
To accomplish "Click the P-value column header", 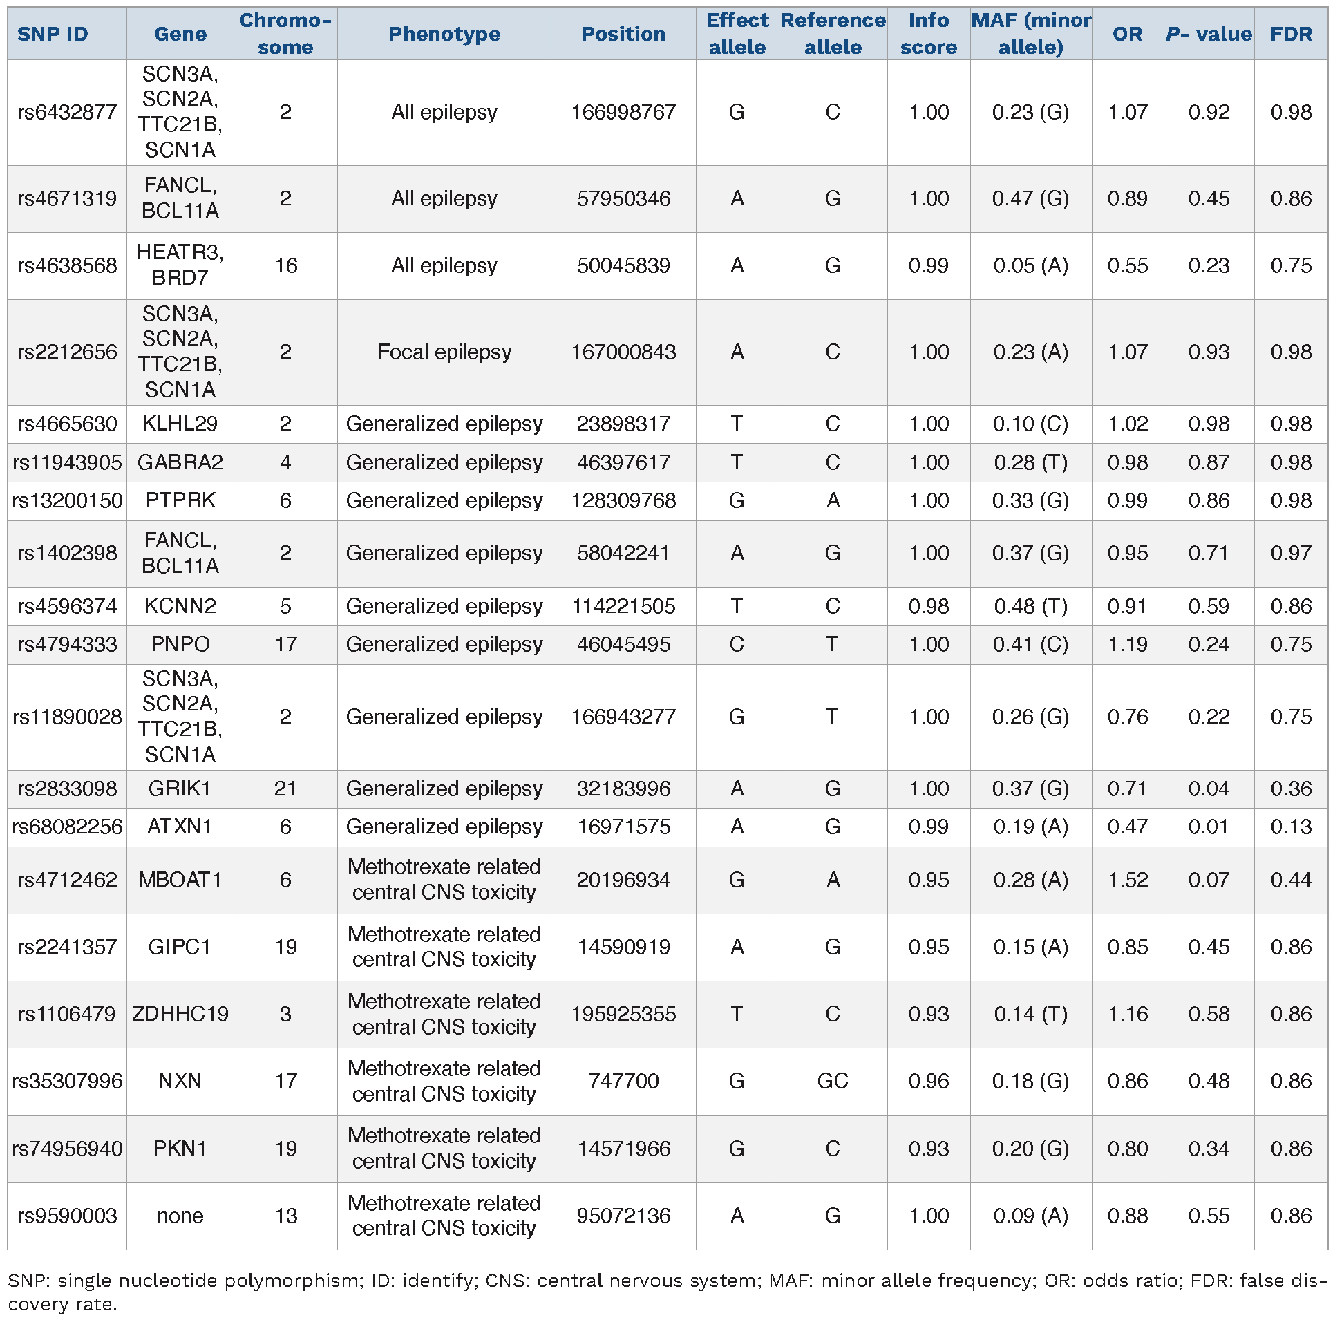I will [x=1208, y=34].
